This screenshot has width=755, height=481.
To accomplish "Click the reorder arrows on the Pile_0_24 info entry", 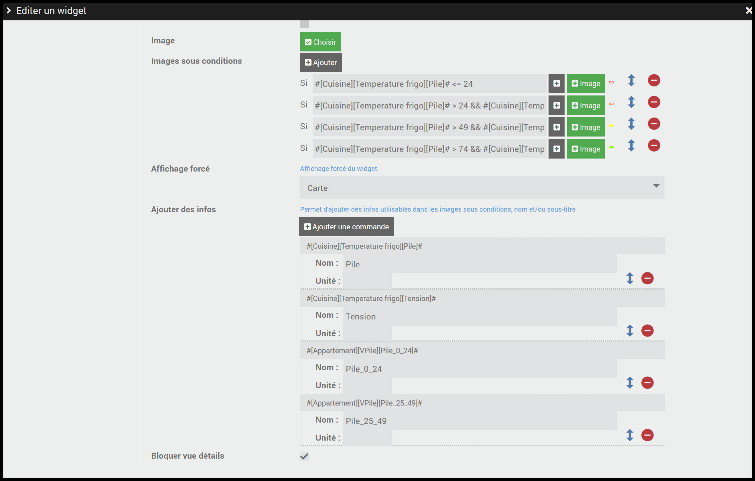I will click(630, 383).
